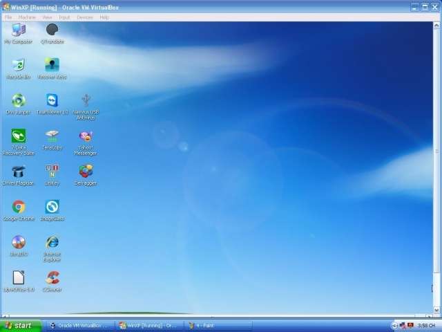Open the TeraCopy desktop icon
This screenshot has height=332, width=442.
pos(52,136)
